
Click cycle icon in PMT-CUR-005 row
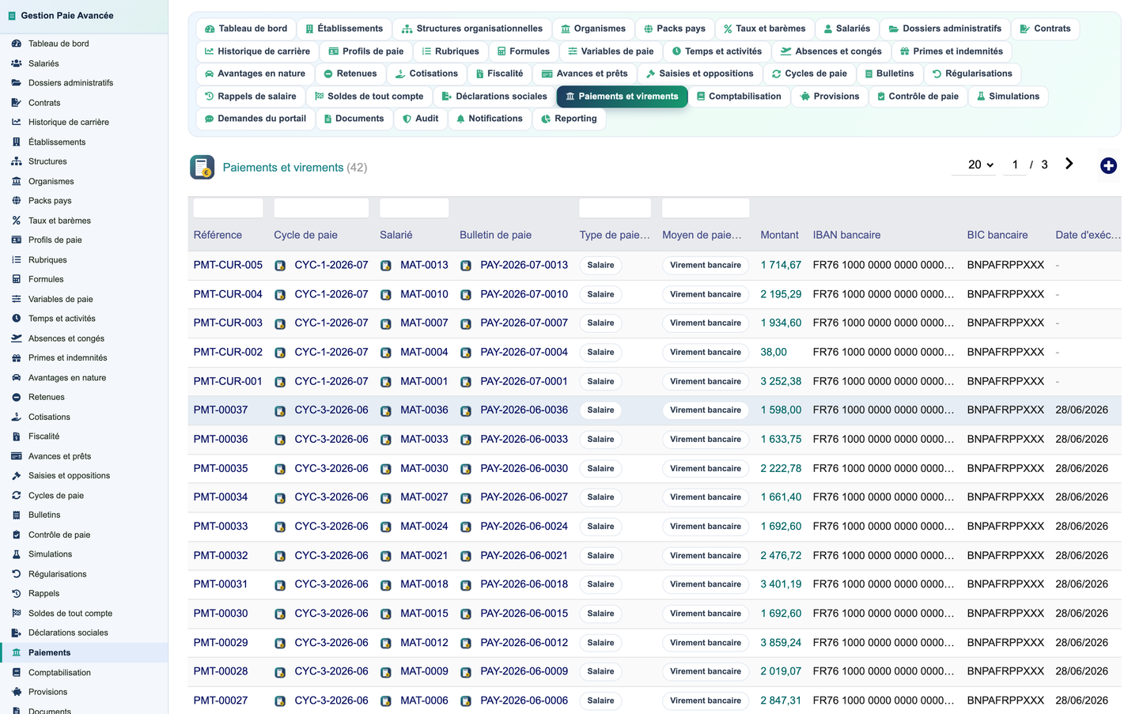pos(280,266)
